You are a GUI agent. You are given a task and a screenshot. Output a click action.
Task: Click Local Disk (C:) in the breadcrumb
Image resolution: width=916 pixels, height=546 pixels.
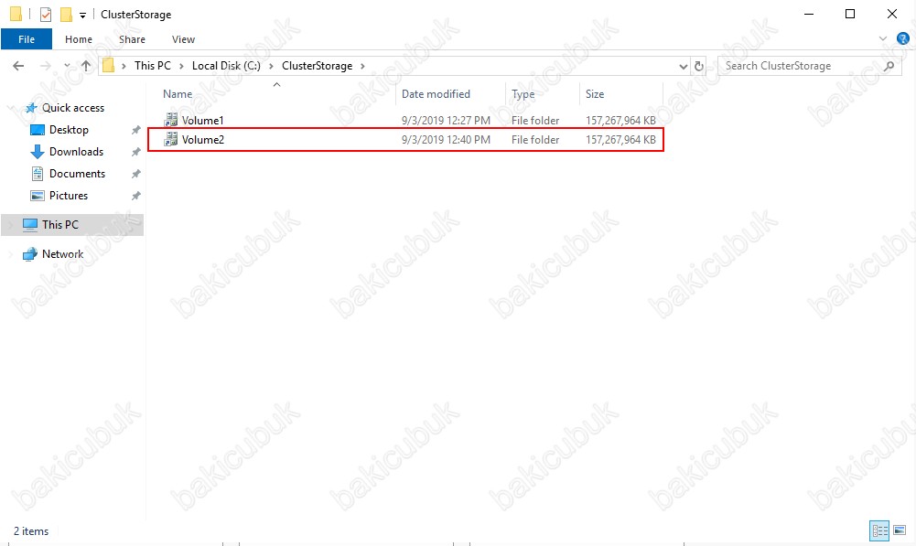pyautogui.click(x=226, y=66)
